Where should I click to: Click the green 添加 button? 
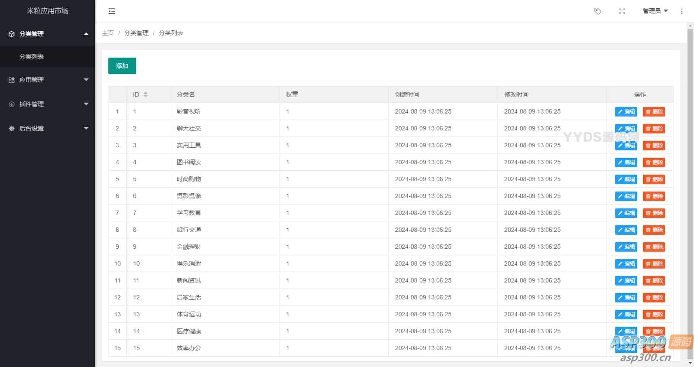pyautogui.click(x=122, y=66)
